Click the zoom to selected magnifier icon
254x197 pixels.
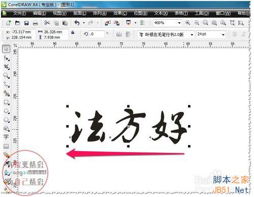pyautogui.click(x=205, y=23)
